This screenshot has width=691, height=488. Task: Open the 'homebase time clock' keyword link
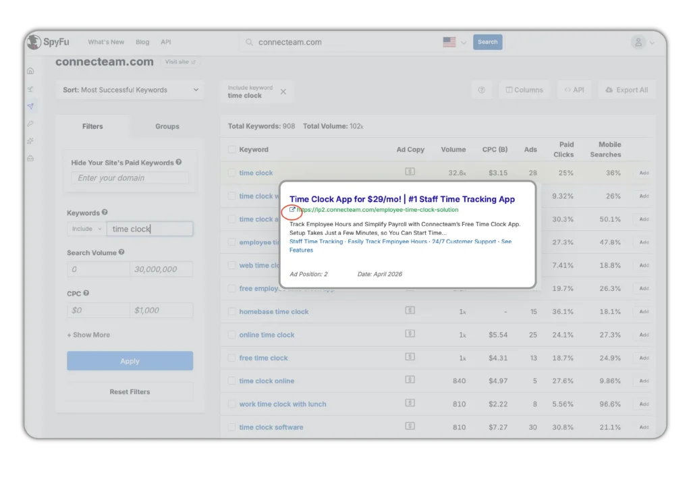click(274, 312)
